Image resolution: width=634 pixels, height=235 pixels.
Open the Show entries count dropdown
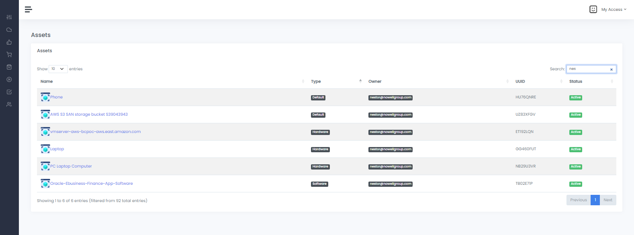58,69
